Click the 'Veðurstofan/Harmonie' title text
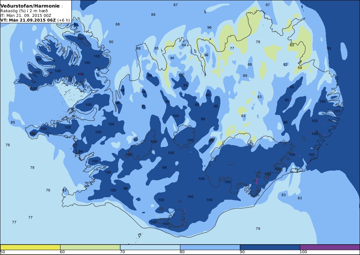 coord(30,6)
